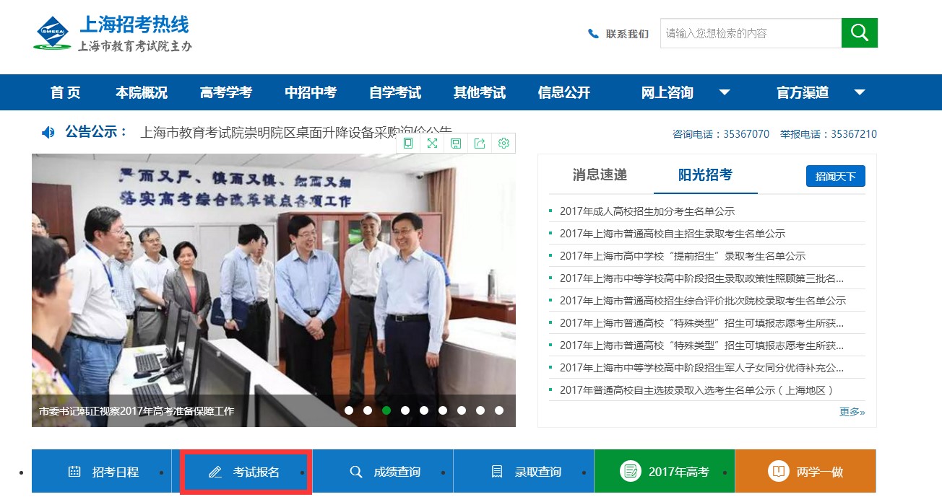This screenshot has height=502, width=942.
Task: Click the document icon on 录取查询
Action: (497, 472)
